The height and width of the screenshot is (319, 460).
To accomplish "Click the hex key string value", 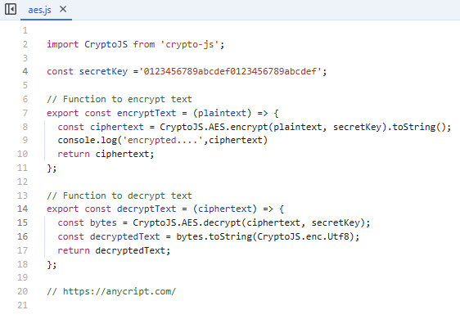I will (x=230, y=71).
